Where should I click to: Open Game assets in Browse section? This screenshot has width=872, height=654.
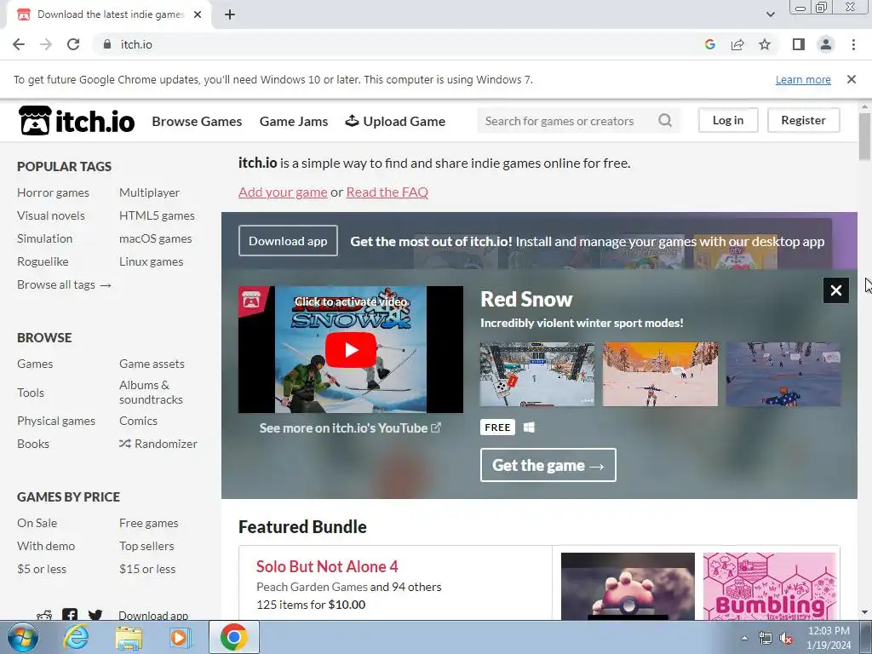(152, 364)
